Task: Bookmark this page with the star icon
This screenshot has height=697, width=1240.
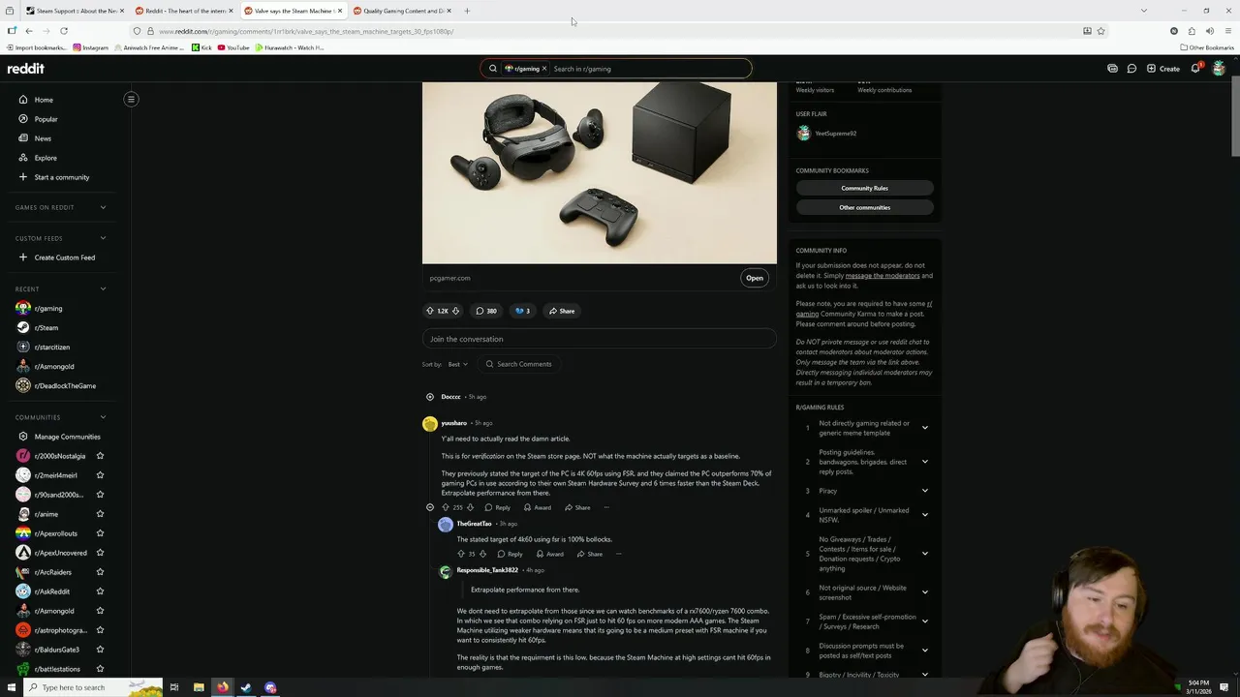Action: [1100, 31]
